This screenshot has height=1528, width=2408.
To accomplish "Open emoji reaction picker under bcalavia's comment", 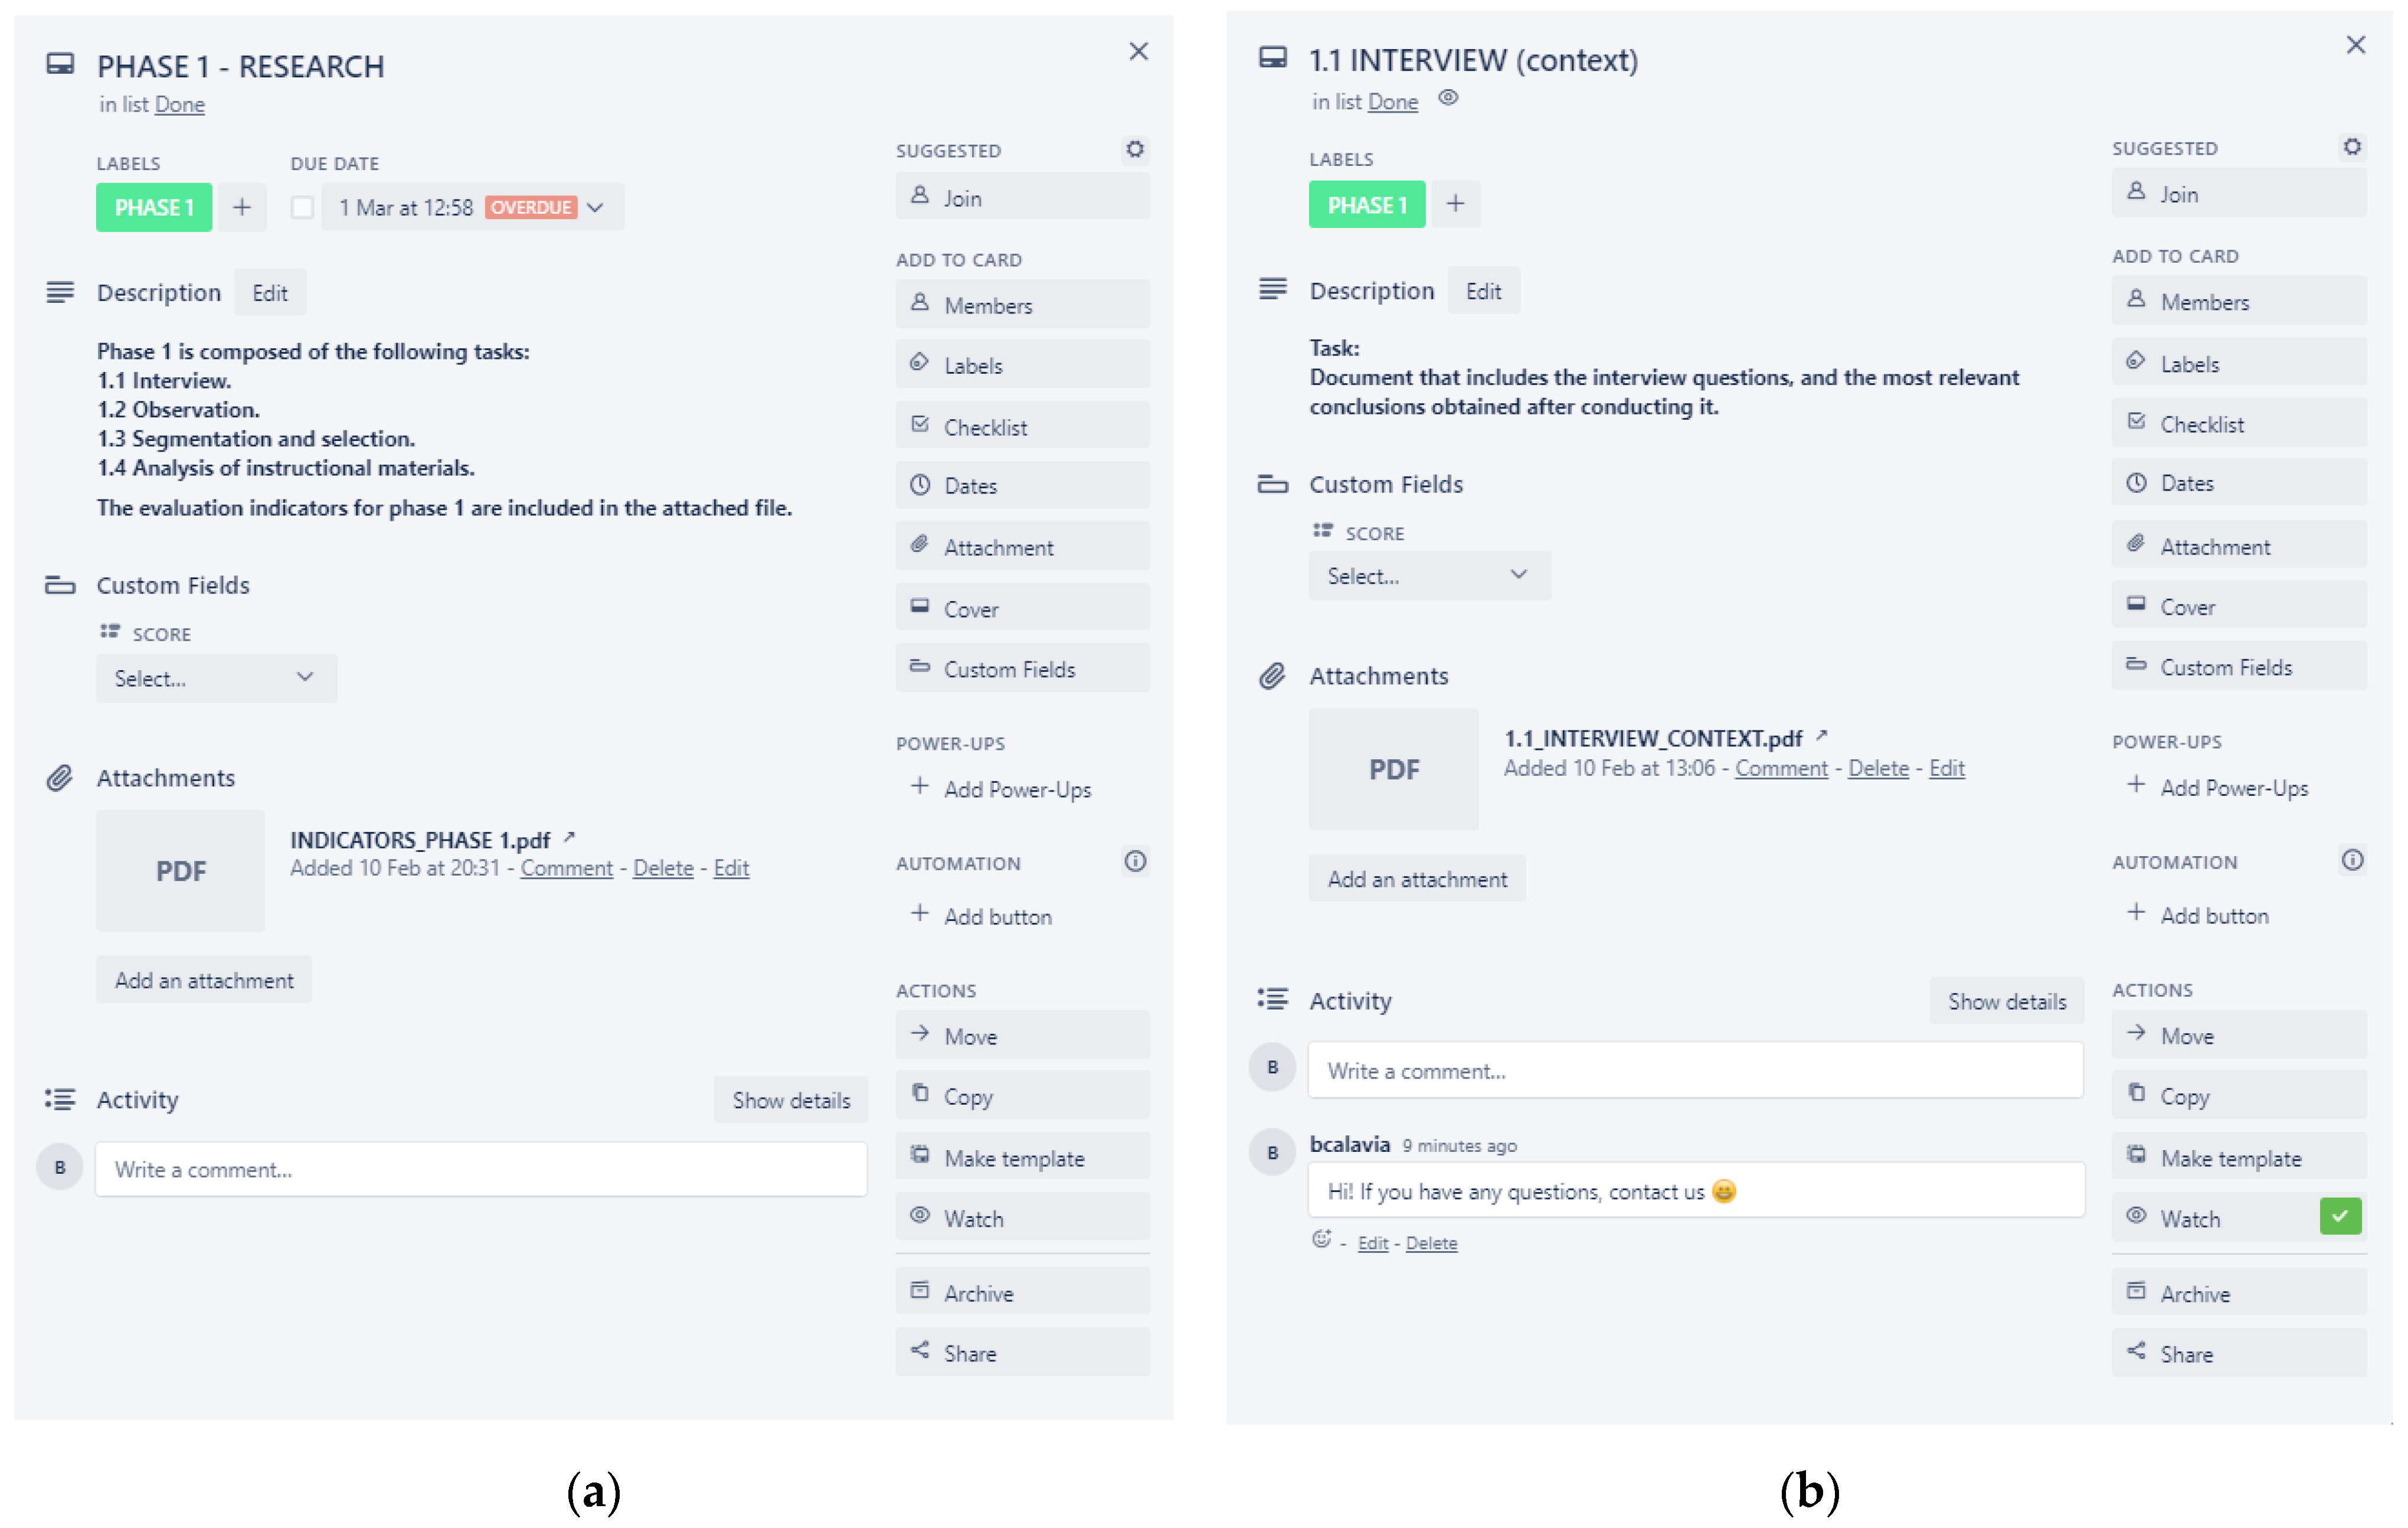I will click(1321, 1240).
